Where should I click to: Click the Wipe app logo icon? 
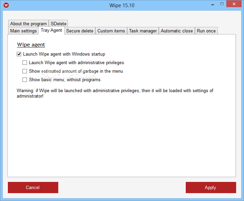point(6,5)
